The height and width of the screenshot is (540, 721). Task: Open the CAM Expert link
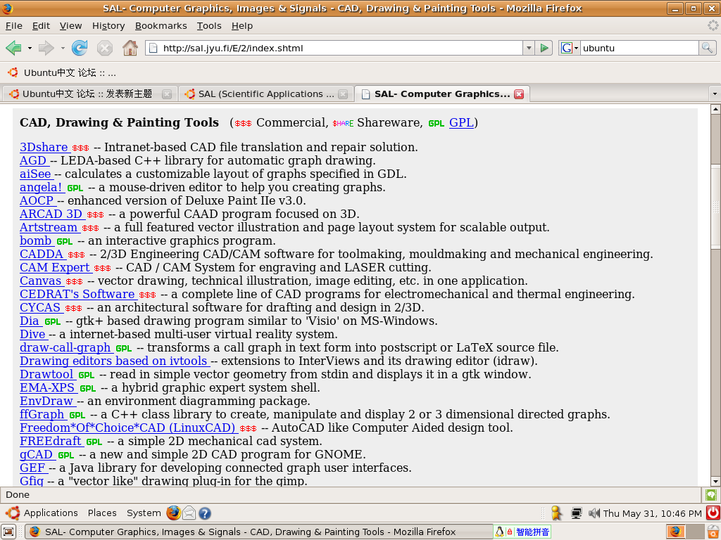click(55, 267)
